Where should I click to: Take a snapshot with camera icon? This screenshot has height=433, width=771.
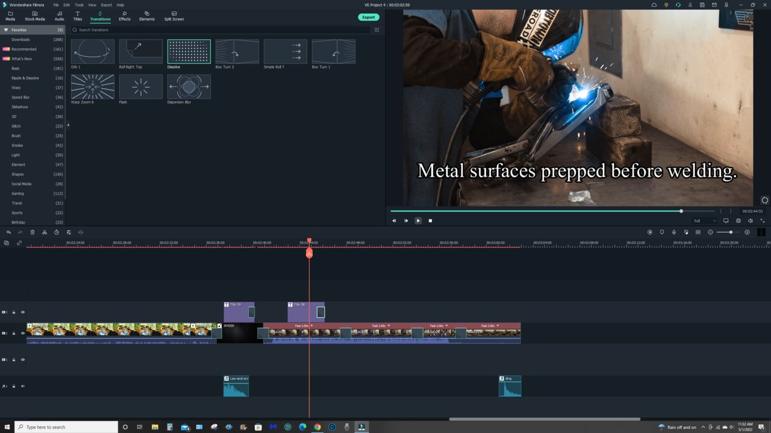pyautogui.click(x=738, y=221)
